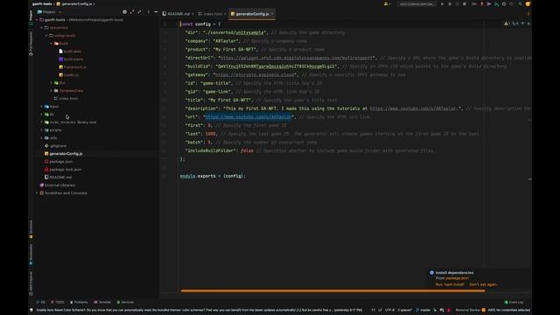The image size is (560, 315).
Task: Select .gitignore in project tree
Action: (58, 146)
